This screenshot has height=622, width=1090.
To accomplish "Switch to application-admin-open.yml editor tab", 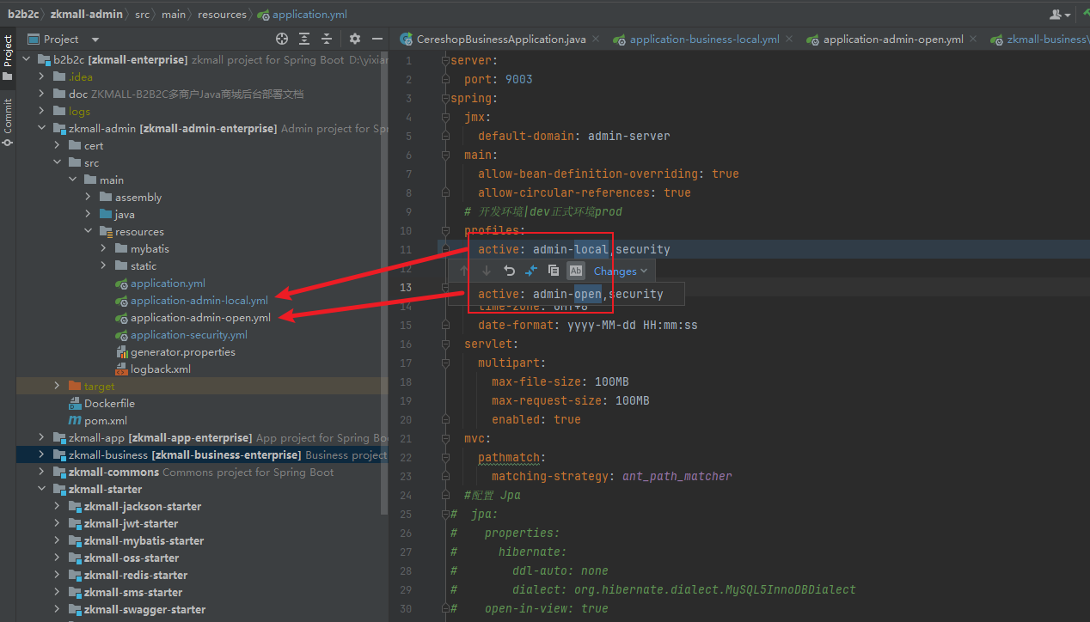I will pos(892,40).
